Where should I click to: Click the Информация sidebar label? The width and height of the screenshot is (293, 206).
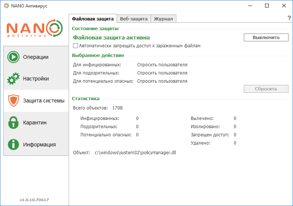(x=40, y=145)
